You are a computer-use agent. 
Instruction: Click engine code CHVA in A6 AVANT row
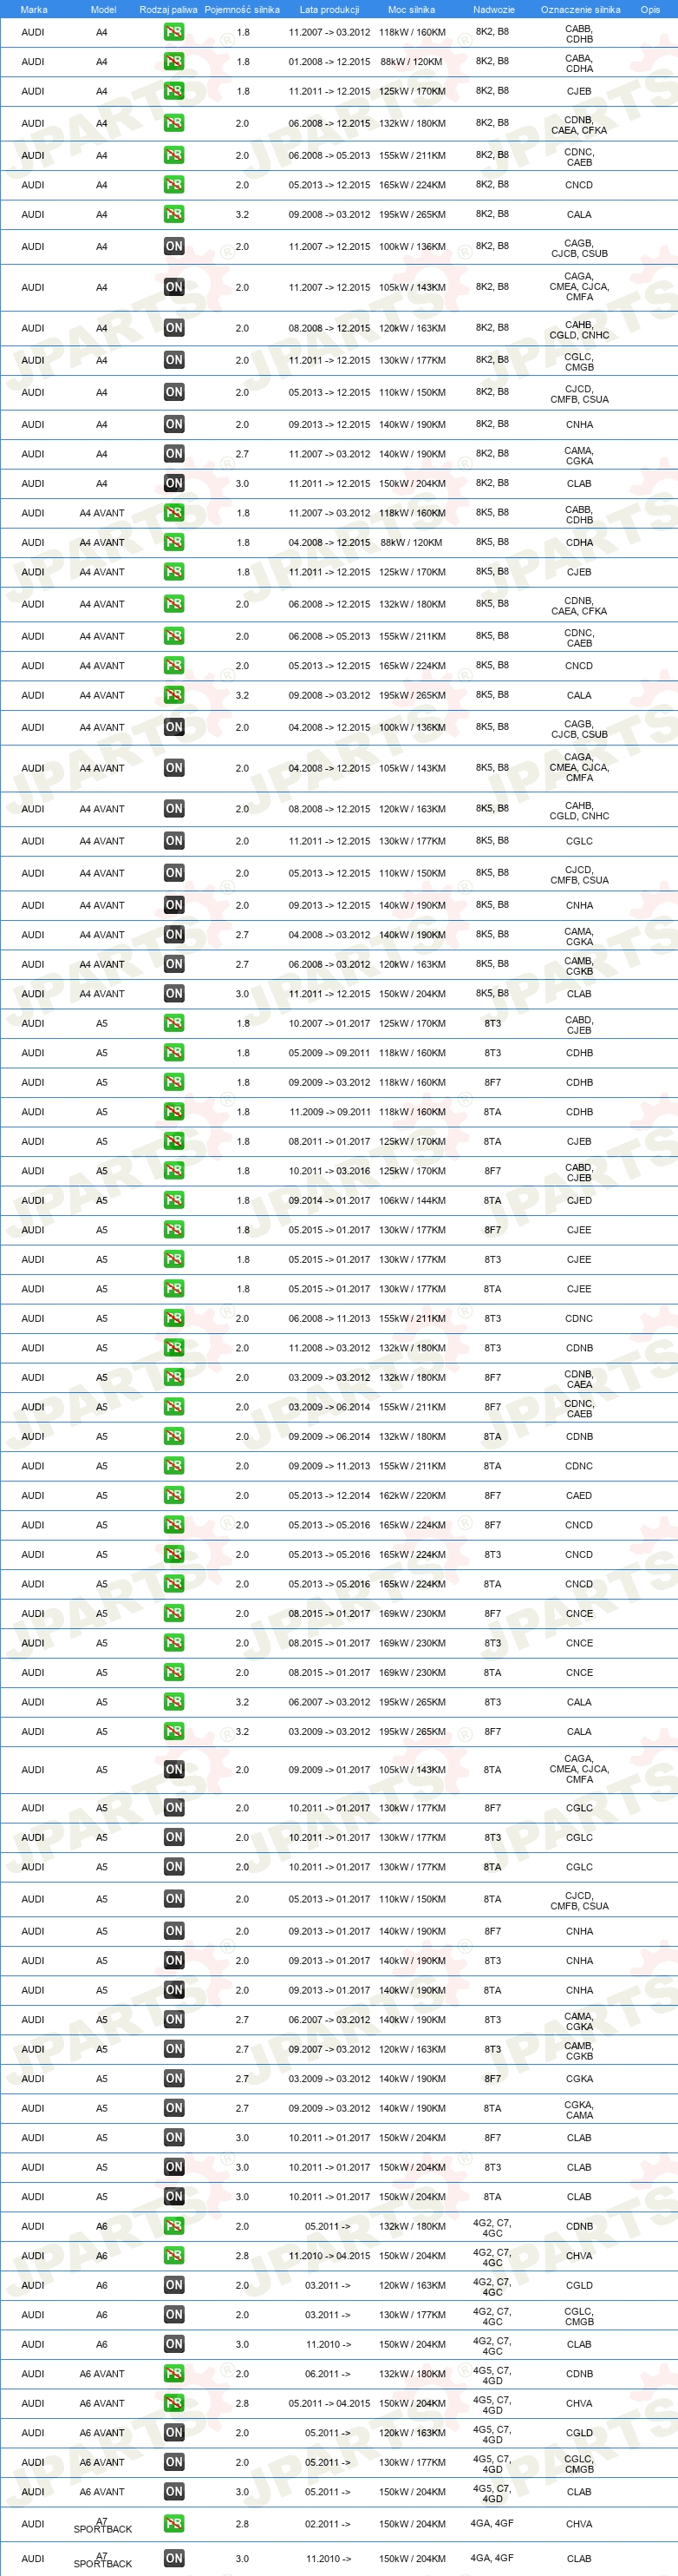point(579,2403)
